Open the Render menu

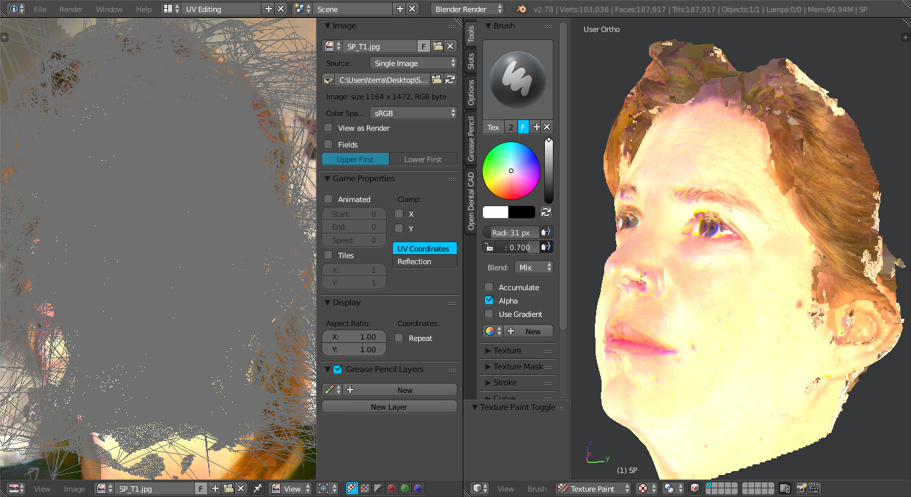71,9
